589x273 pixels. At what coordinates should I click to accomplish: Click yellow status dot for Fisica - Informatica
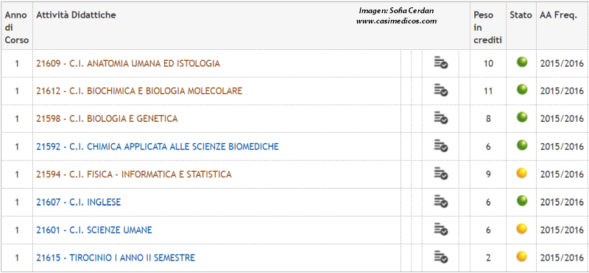click(x=522, y=173)
